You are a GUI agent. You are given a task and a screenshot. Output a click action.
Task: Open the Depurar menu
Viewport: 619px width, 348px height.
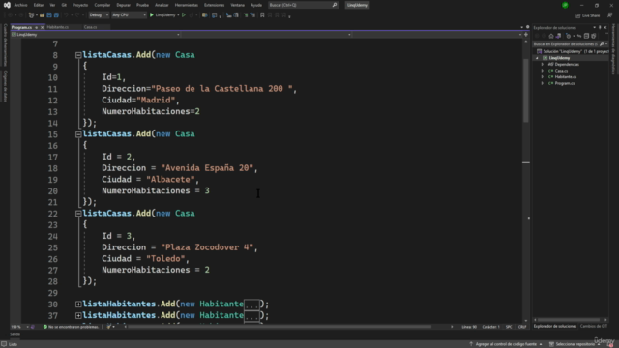[123, 5]
